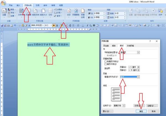
Task: Expand the vertical alignment (垂直对齐方式) dropdown
Action: coord(138,77)
